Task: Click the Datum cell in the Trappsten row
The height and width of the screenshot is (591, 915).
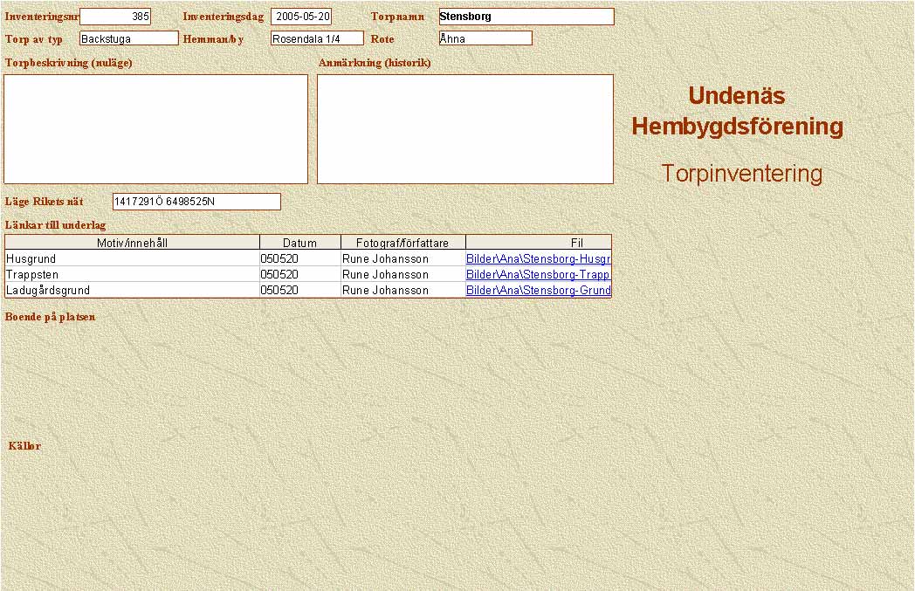Action: point(299,274)
